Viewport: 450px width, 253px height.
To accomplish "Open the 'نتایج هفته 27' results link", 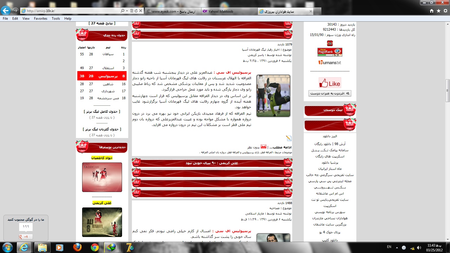I will click(102, 23).
